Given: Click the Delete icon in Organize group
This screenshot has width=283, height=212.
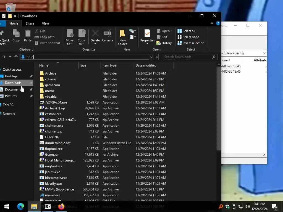Looking at the screenshot, I should [x=95, y=37].
